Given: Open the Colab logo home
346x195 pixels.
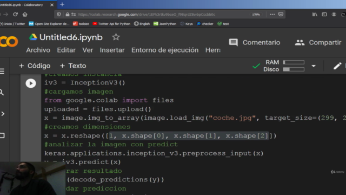Looking at the screenshot, I should pyautogui.click(x=9, y=41).
